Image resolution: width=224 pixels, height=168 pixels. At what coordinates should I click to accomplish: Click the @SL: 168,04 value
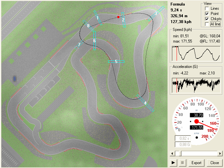click(x=210, y=36)
